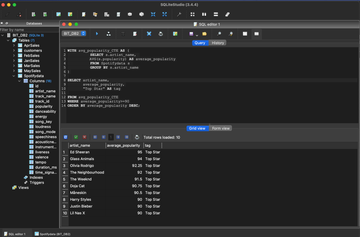Screen dimensions: 360x237
Task: Toggle results displayed below the query
Action: click(x=257, y=34)
